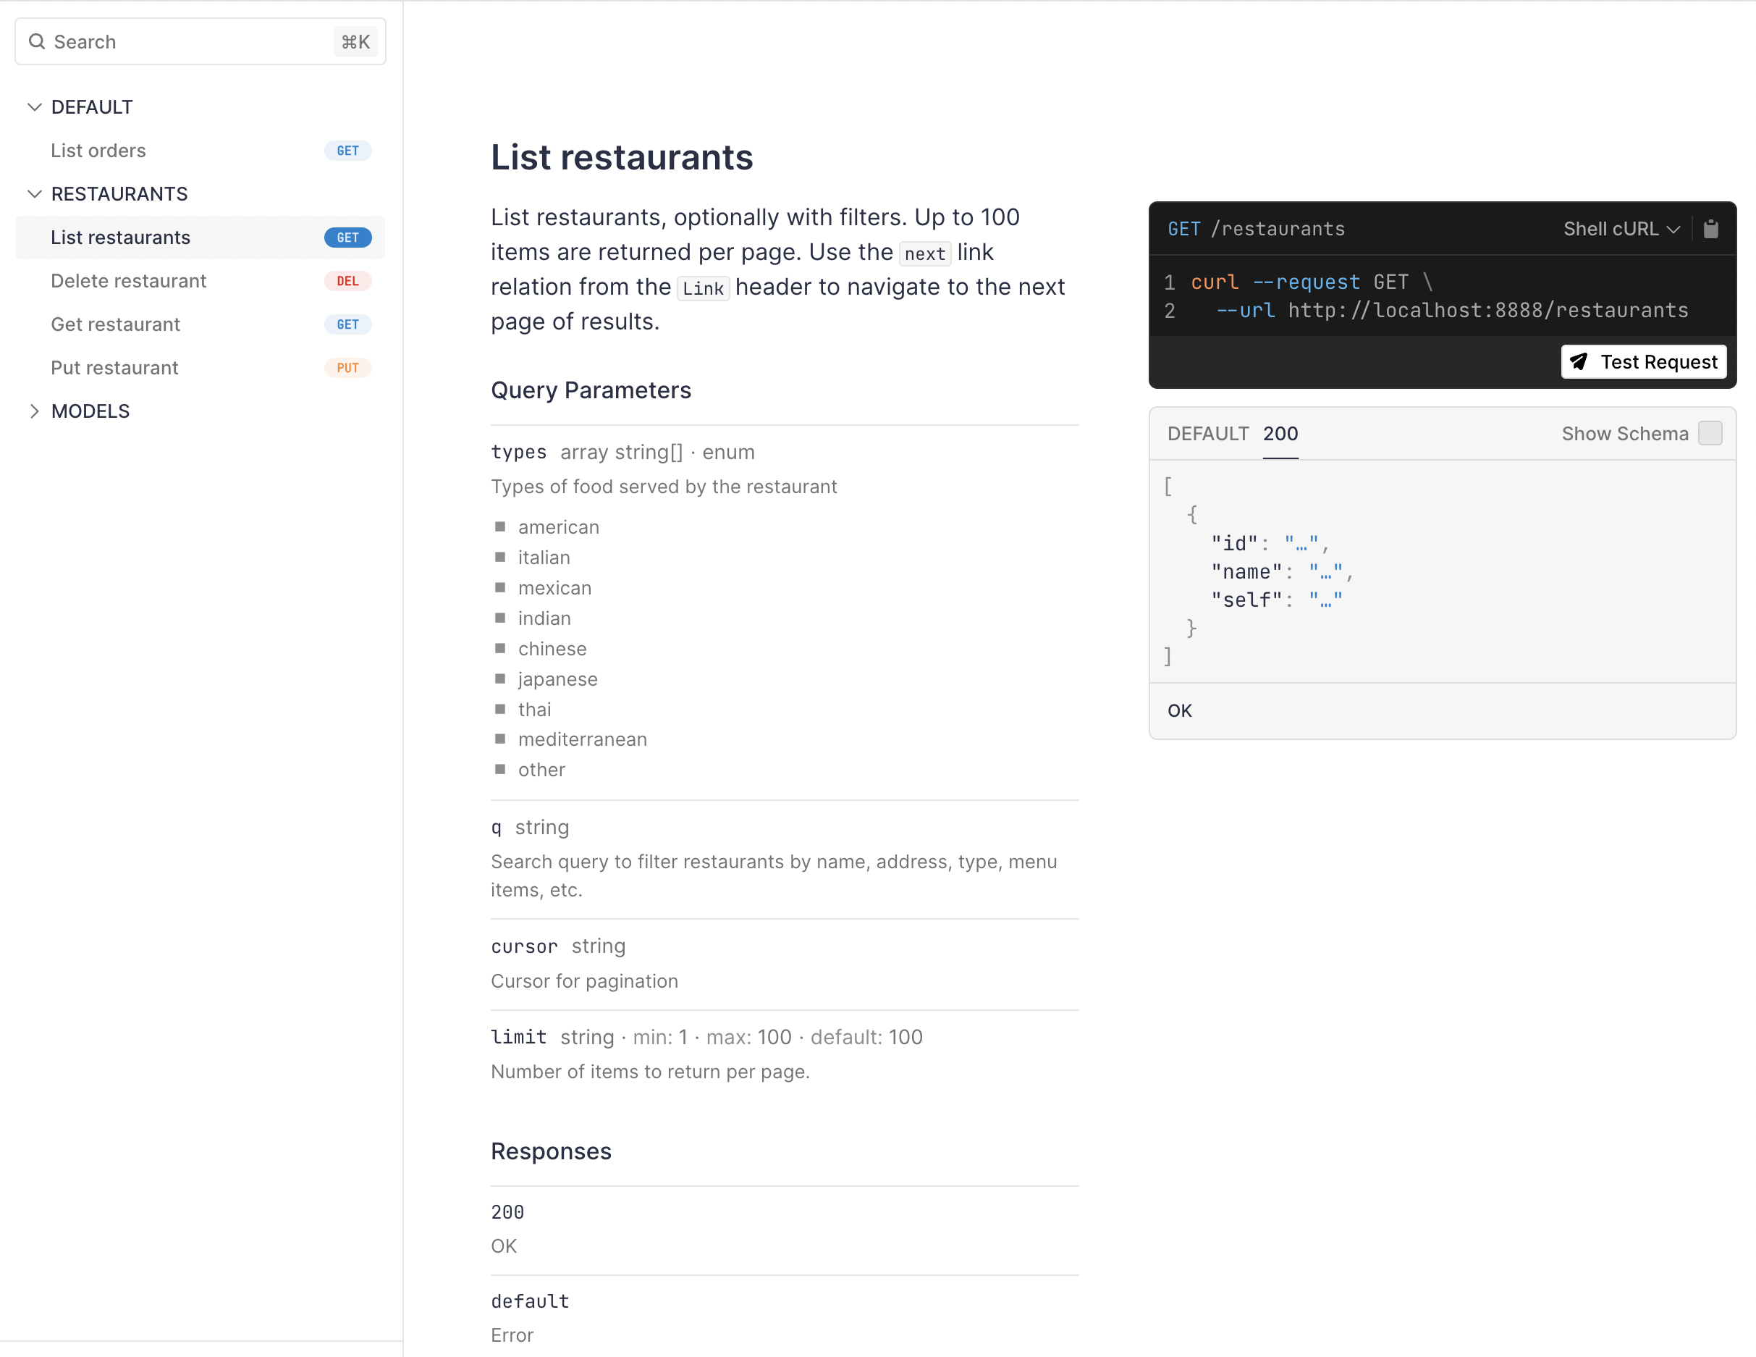
Task: Click the GET badge beside List orders
Action: click(347, 151)
